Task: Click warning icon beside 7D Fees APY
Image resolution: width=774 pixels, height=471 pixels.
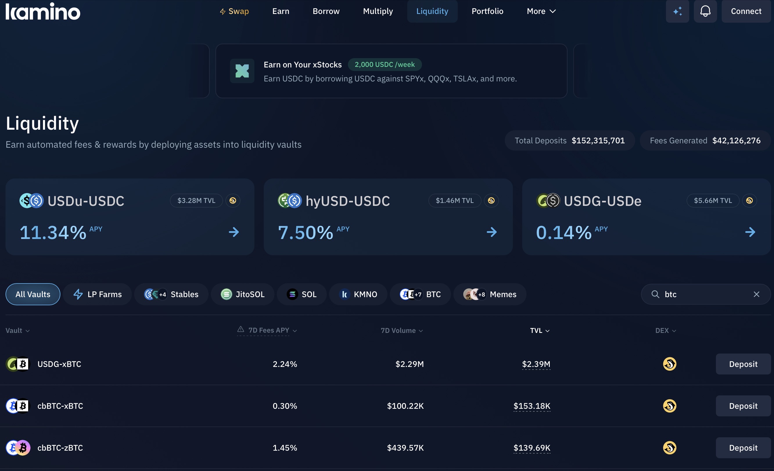Action: pos(240,329)
